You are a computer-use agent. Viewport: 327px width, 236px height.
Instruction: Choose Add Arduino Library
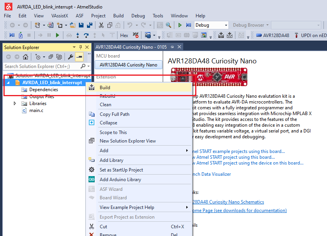139,180
